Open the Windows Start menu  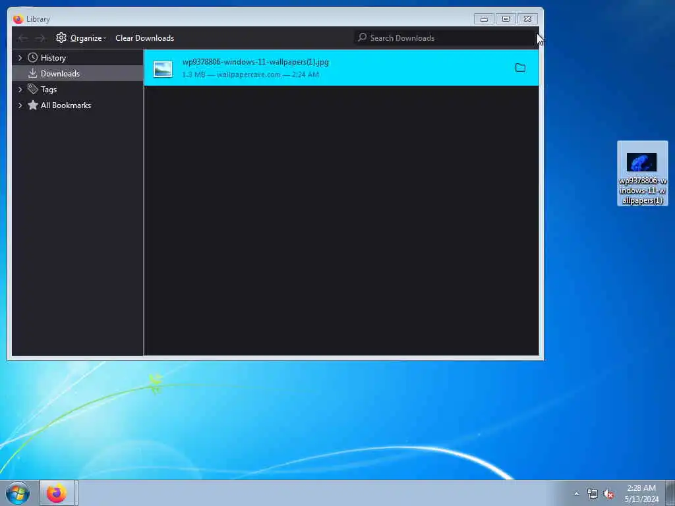pyautogui.click(x=18, y=493)
